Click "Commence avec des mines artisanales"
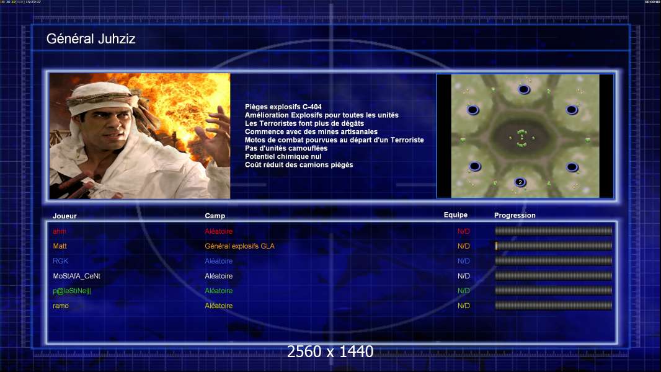The height and width of the screenshot is (372, 661). (x=311, y=131)
